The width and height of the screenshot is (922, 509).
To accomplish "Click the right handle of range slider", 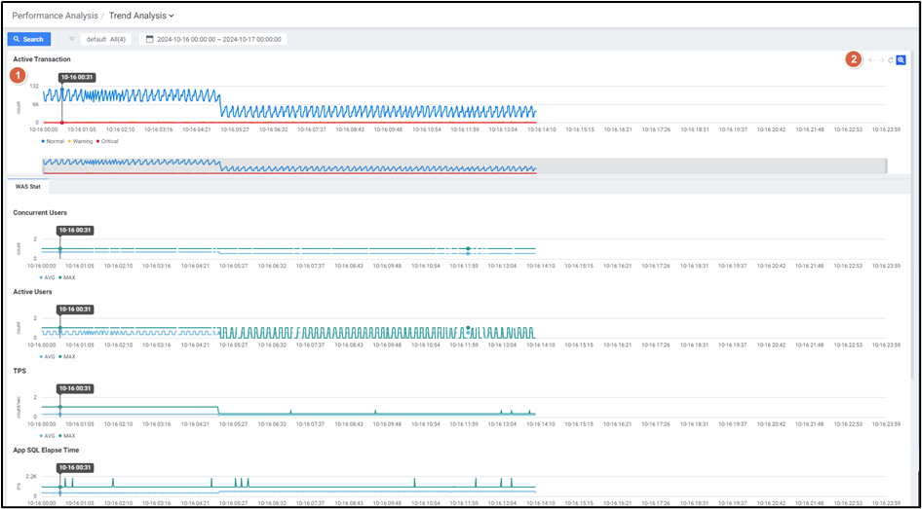I will 886,166.
